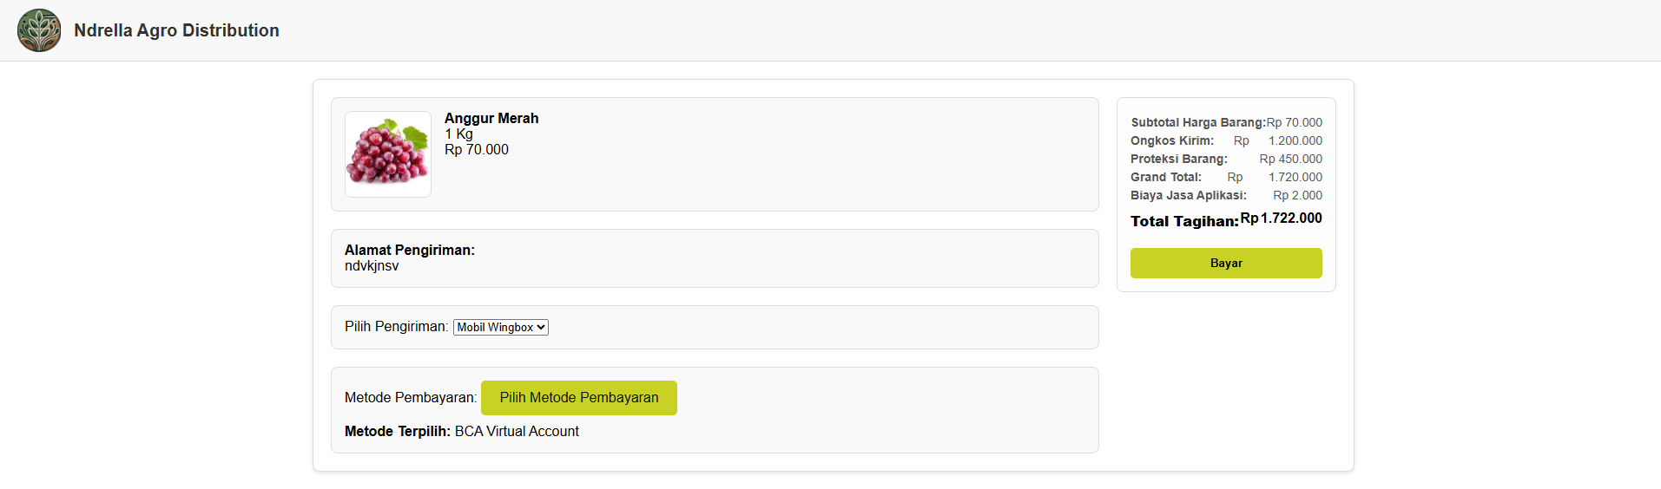This screenshot has width=1661, height=489.
Task: Open the Pilih Pengiriman dropdown
Action: [501, 327]
